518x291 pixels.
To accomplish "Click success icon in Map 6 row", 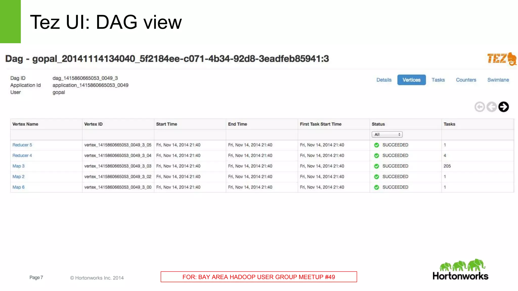I will (x=377, y=187).
